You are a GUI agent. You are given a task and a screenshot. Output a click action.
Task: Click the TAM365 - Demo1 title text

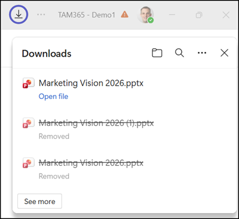pyautogui.click(x=87, y=15)
